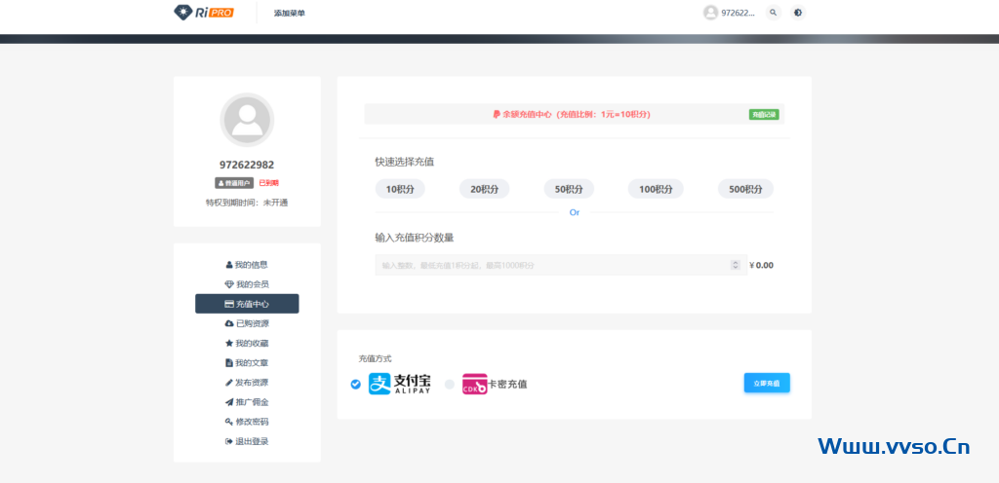
Task: Go to 已购资源 in the sidebar
Action: pos(247,323)
